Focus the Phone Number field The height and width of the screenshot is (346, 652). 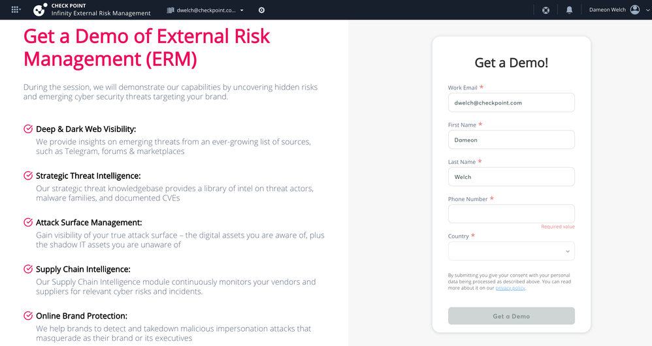pyautogui.click(x=511, y=214)
